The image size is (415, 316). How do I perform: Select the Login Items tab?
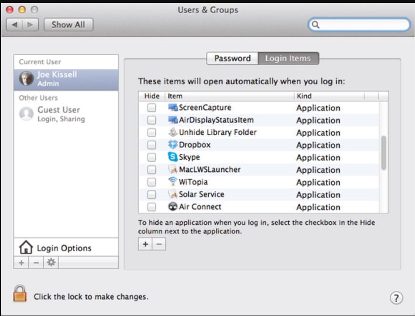click(288, 59)
